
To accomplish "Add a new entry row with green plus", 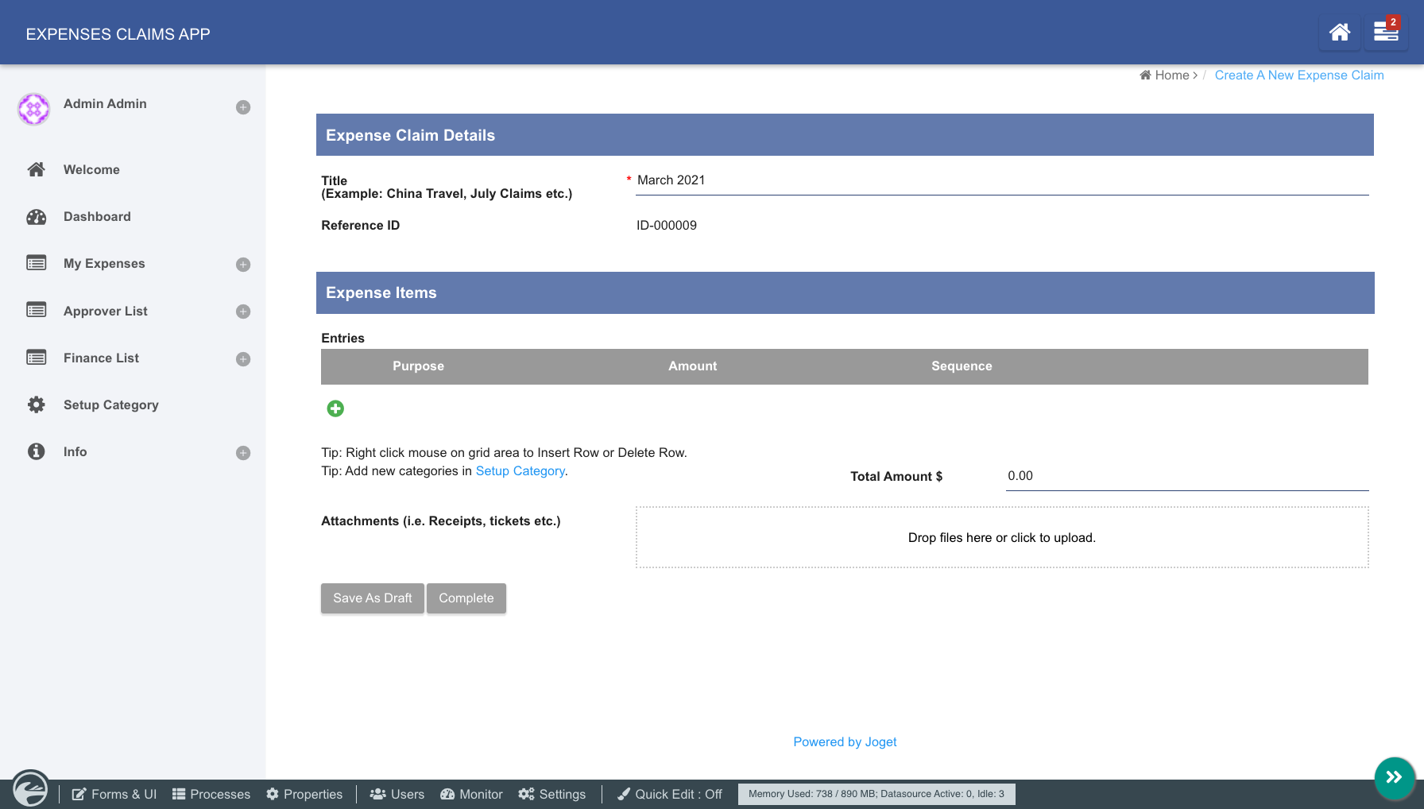I will [x=335, y=408].
